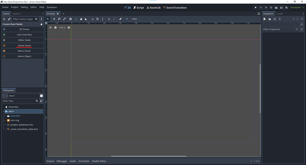The image size is (306, 165).
Task: Choose the Pan hand tool
Action: 81,19
